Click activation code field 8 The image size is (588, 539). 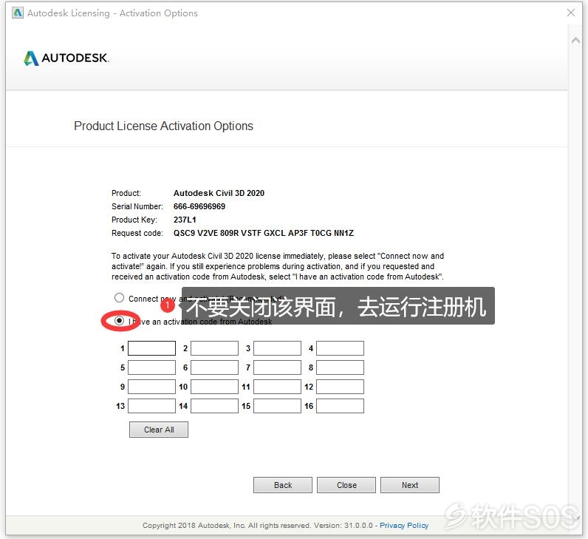click(340, 367)
